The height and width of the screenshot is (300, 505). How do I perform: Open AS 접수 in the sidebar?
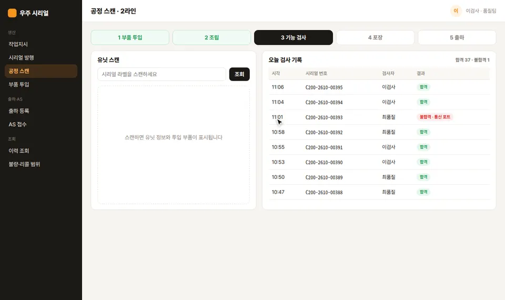[x=41, y=124]
